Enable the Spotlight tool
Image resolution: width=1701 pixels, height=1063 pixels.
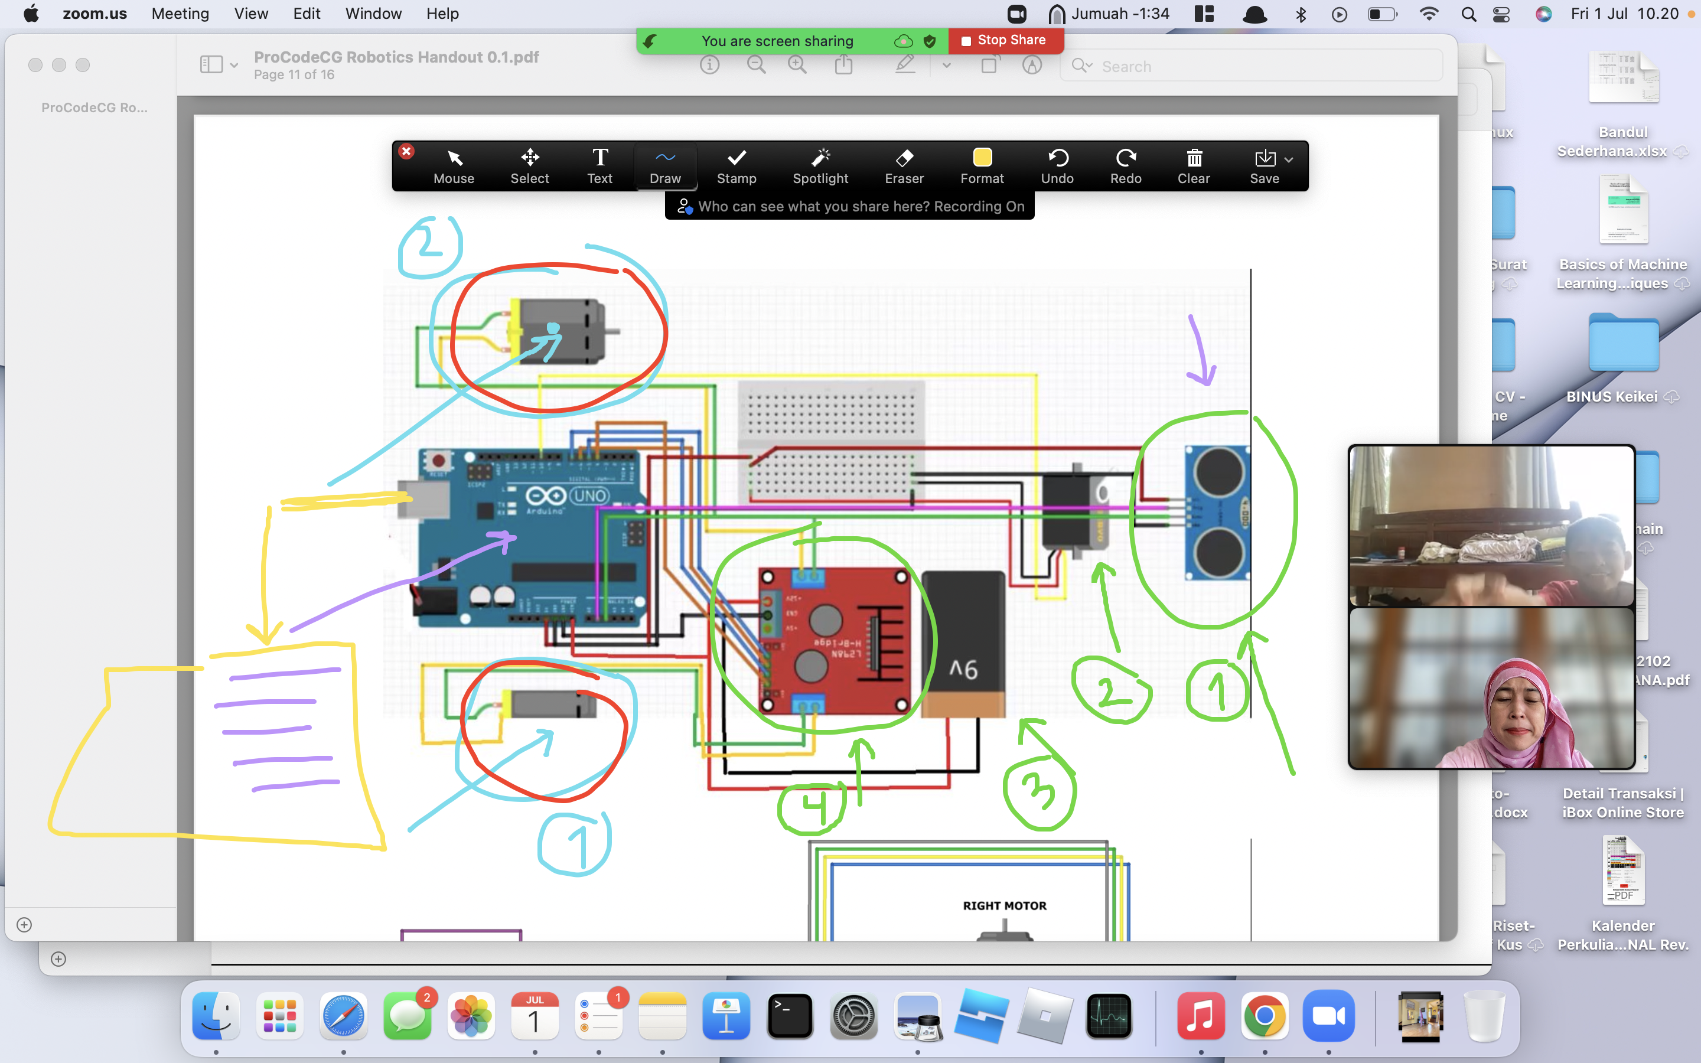point(820,167)
